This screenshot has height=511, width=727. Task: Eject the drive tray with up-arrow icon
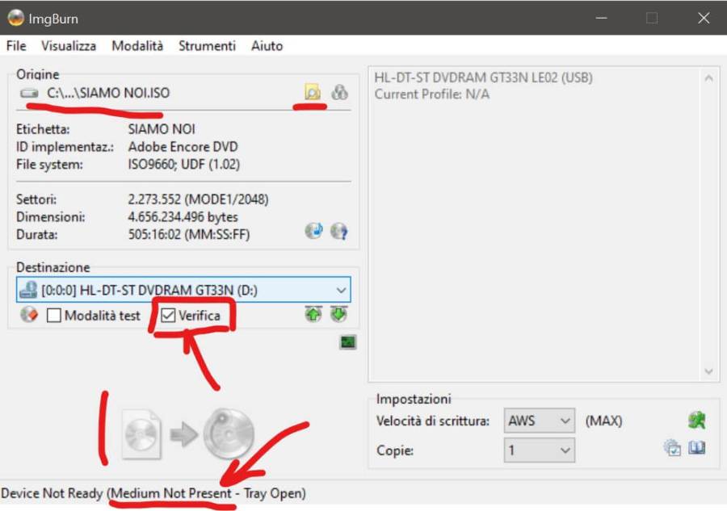pos(313,315)
